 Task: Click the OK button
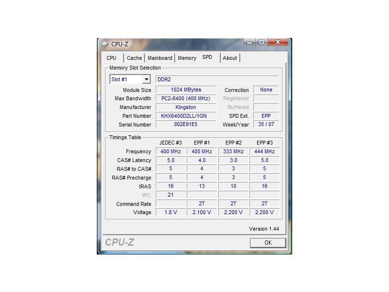coord(268,243)
